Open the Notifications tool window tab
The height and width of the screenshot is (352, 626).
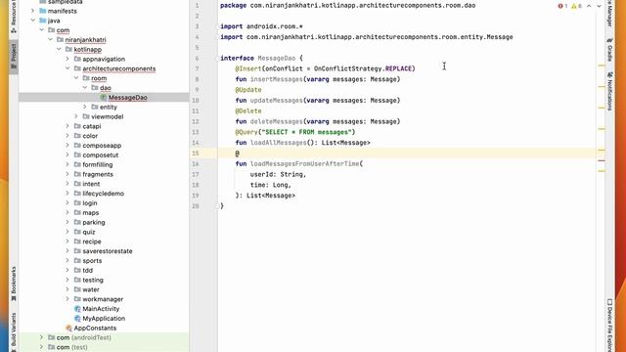click(x=609, y=91)
